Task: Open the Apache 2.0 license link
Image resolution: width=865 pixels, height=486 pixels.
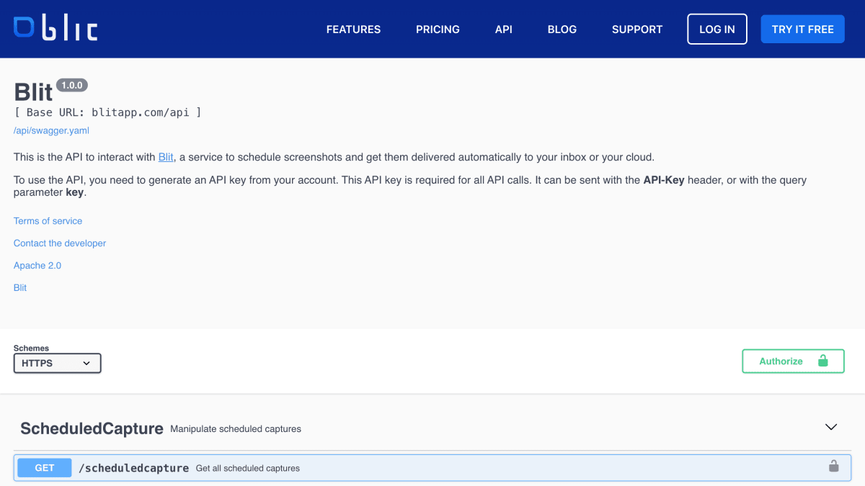Action: [x=37, y=266]
